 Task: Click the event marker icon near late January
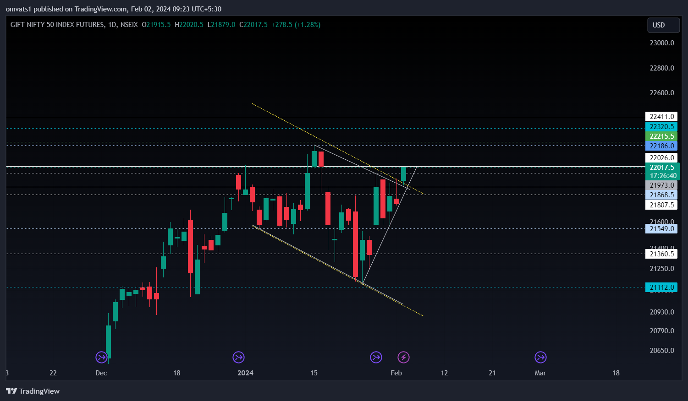(376, 357)
